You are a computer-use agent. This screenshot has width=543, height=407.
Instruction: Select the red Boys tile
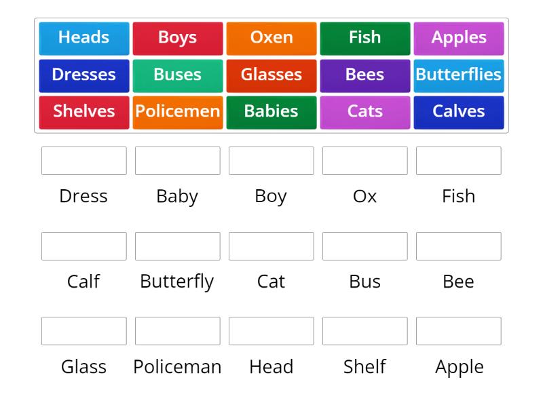(x=177, y=38)
